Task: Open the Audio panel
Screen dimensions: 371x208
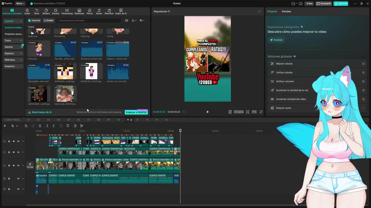Action: (27, 12)
